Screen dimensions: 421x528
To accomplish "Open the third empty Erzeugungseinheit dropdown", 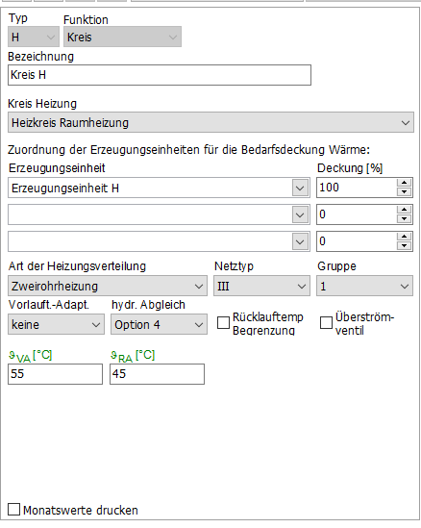I will [x=159, y=241].
